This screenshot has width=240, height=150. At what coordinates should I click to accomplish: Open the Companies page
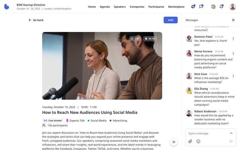tap(137, 7)
